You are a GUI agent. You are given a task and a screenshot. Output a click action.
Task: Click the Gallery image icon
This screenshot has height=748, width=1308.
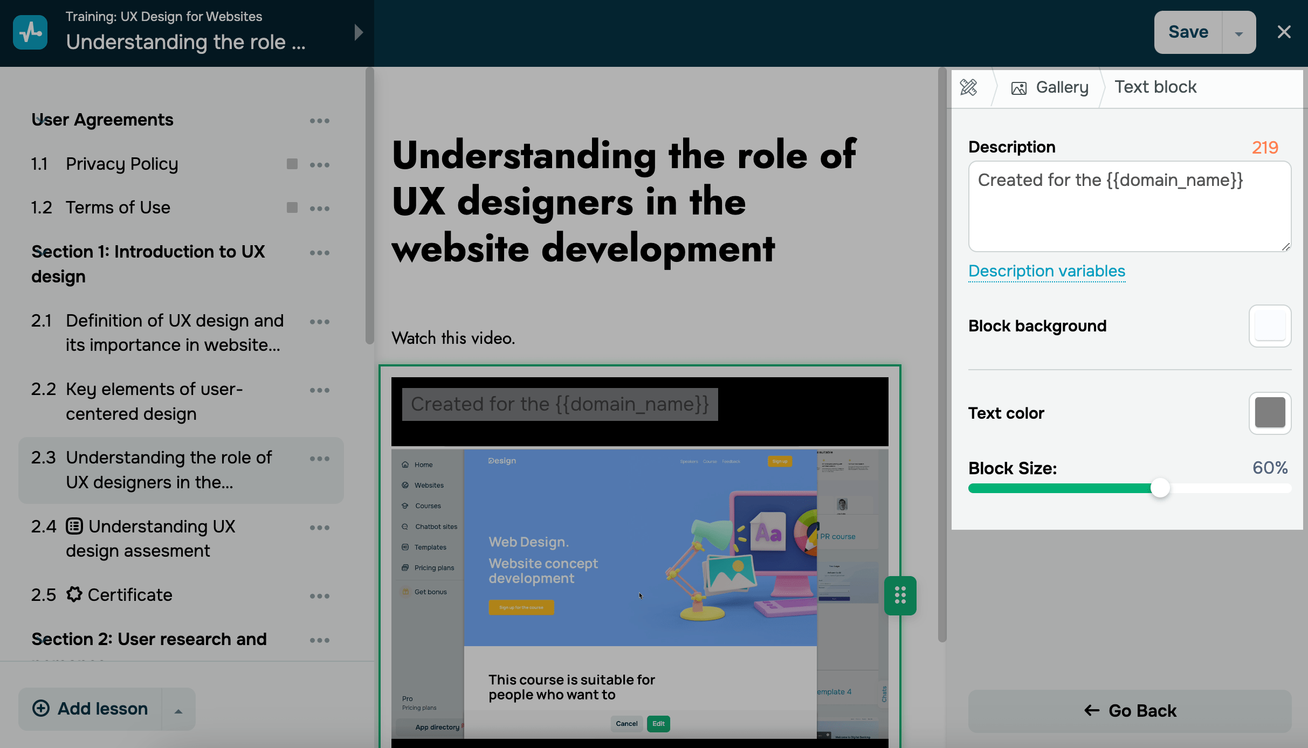pos(1018,88)
